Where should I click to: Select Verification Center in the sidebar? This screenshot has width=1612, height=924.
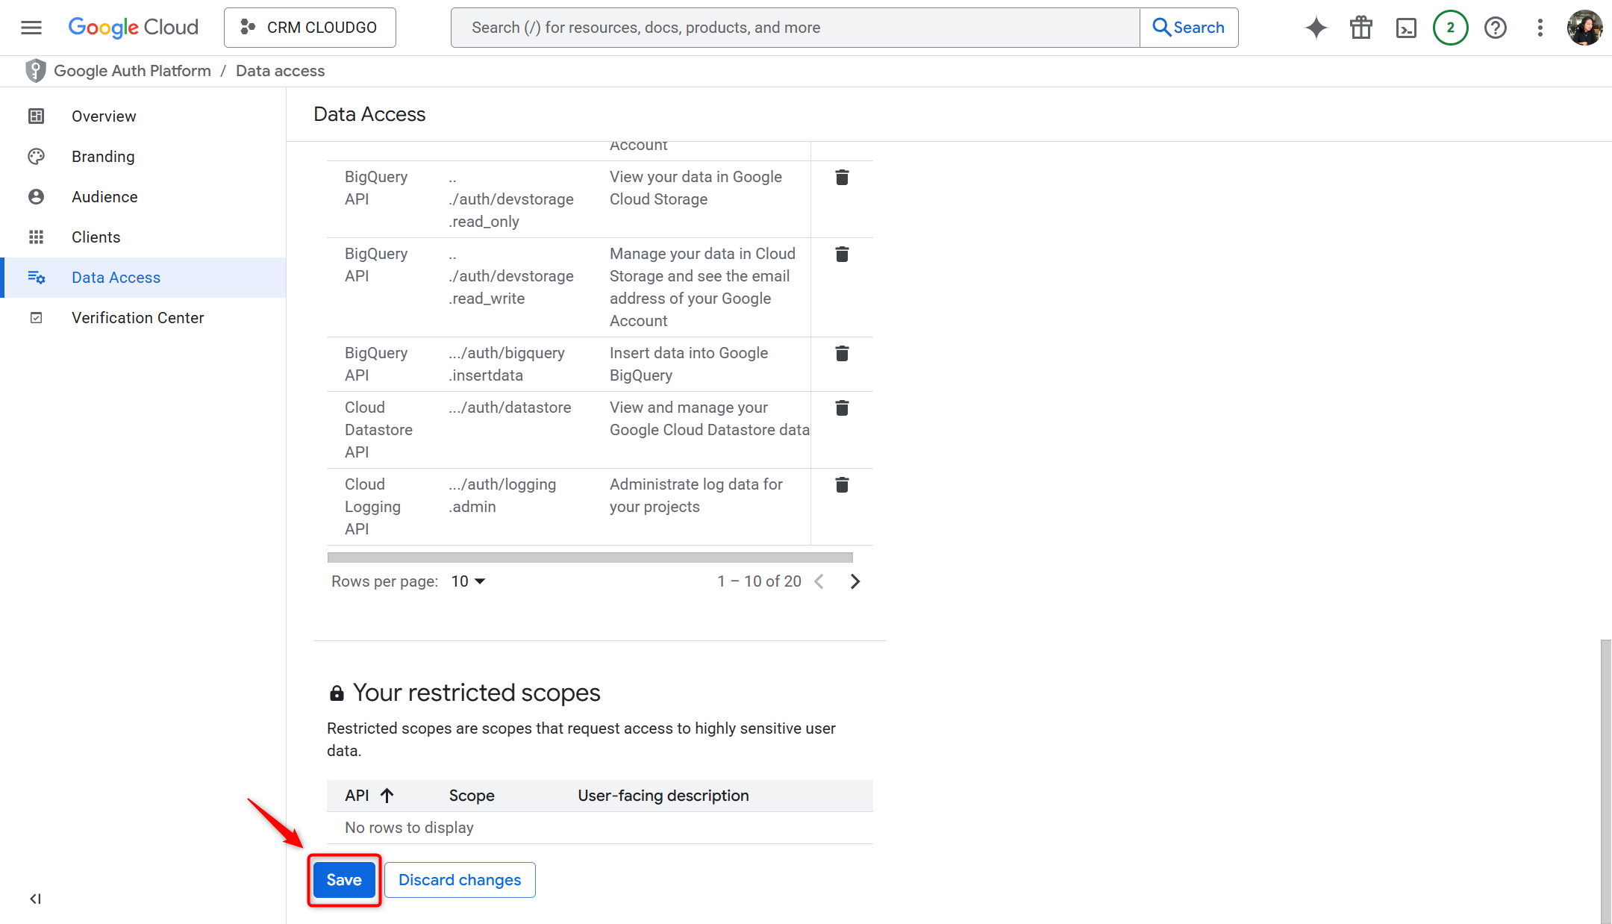137,317
